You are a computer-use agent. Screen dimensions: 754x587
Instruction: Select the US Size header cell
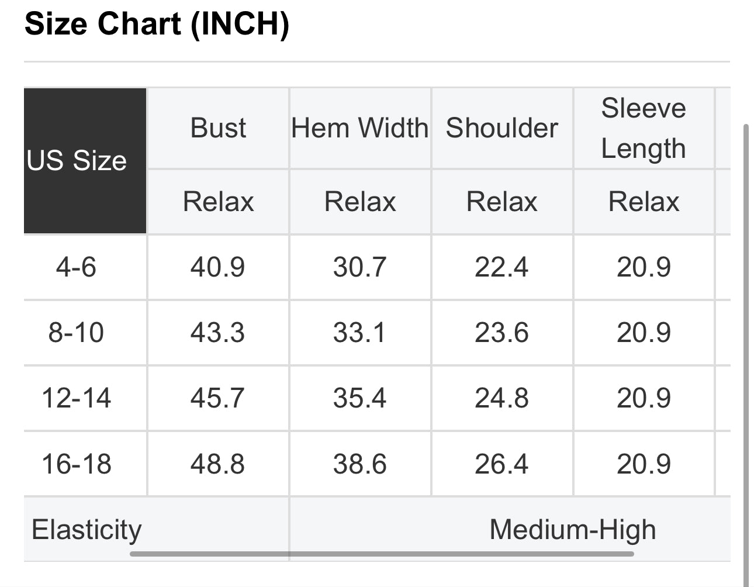point(77,161)
